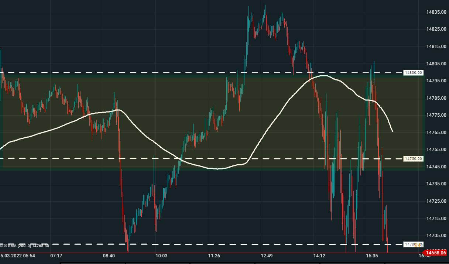Screen dimensions: 449x264
Task: Click the 14825.00 price axis label
Action: [x=436, y=29]
